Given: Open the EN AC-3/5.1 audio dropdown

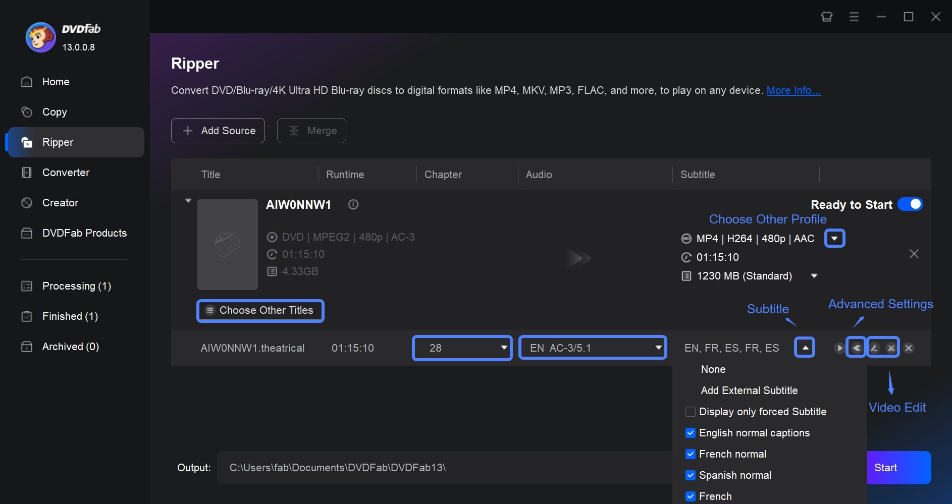Looking at the screenshot, I should pos(593,348).
